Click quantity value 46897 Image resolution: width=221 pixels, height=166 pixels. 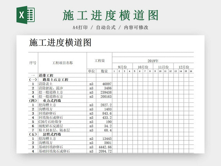pyautogui.click(x=107, y=84)
